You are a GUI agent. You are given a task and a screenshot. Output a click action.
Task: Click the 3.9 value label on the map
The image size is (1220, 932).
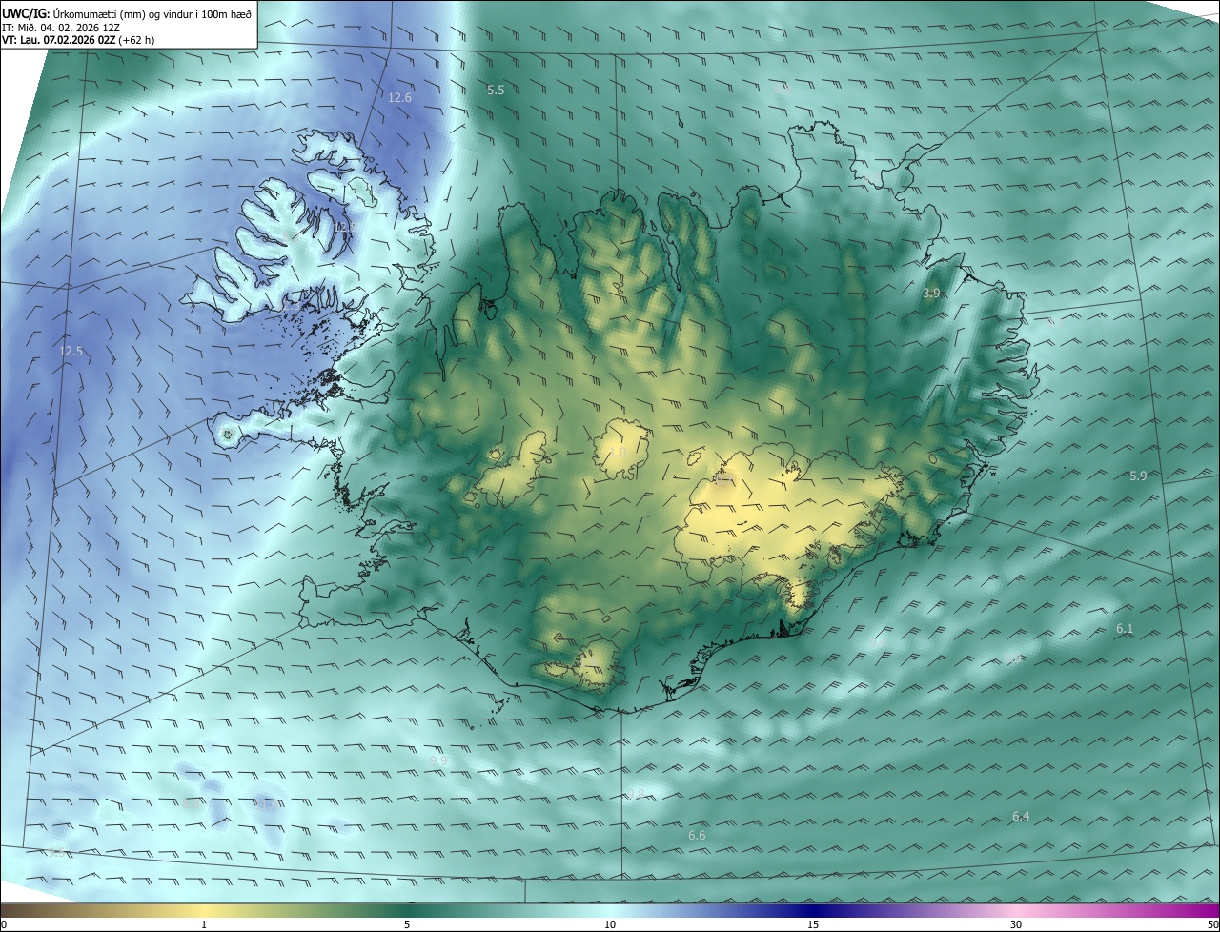931,293
